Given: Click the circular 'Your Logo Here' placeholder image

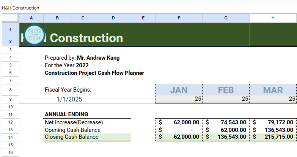Looking at the screenshot, I should 34,35.
